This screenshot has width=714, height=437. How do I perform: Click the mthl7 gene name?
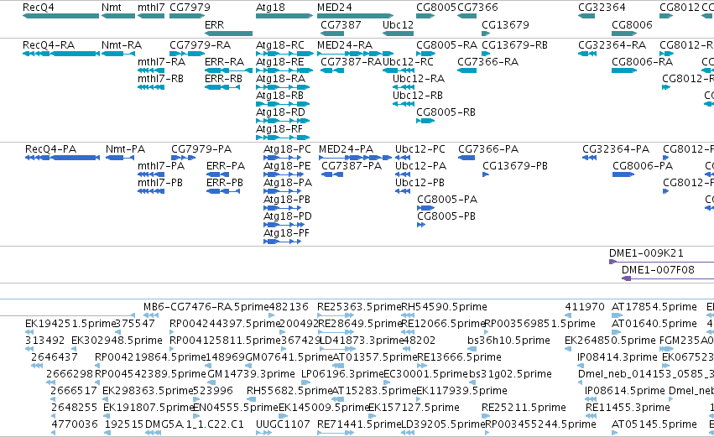pos(151,8)
